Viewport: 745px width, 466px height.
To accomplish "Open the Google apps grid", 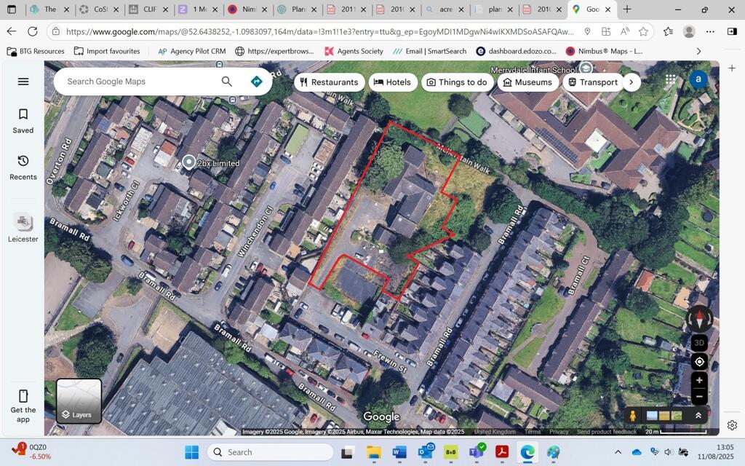I will pos(670,79).
